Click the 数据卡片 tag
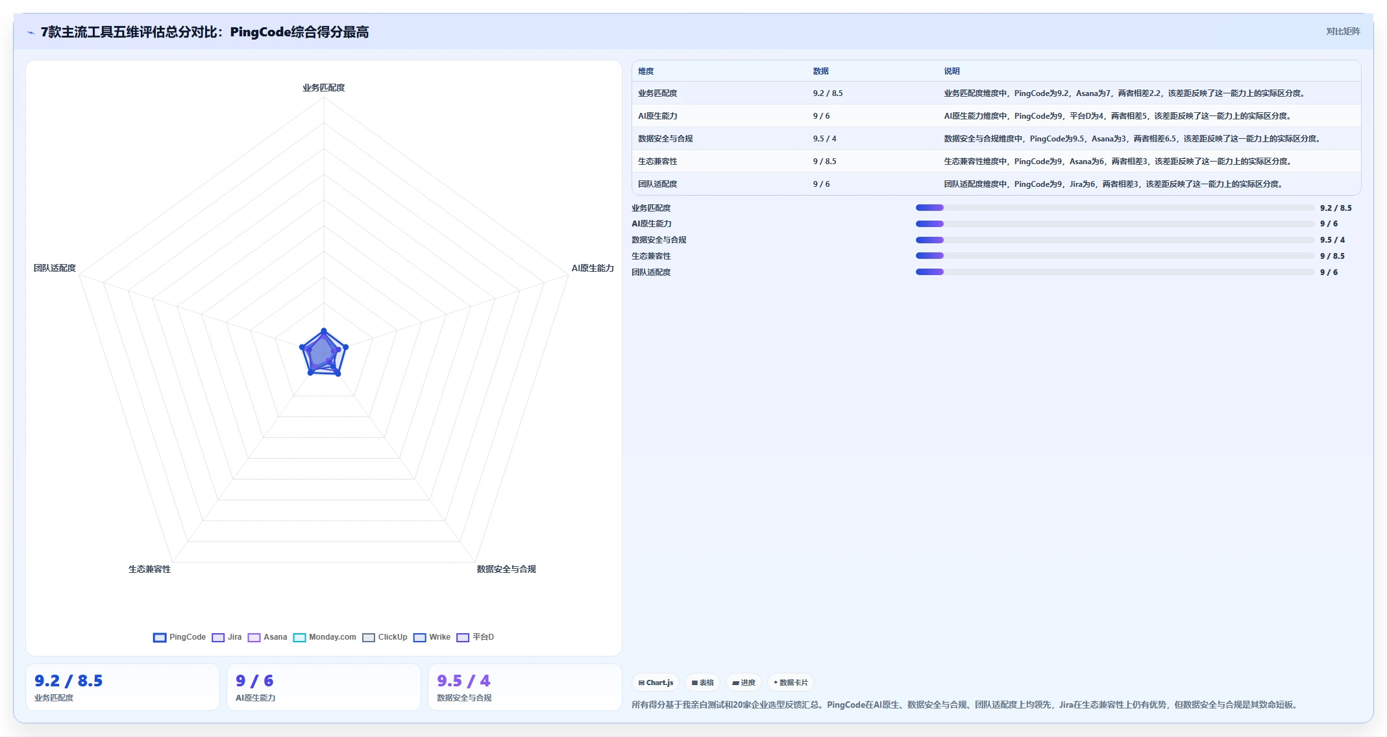1387x737 pixels. pos(791,683)
